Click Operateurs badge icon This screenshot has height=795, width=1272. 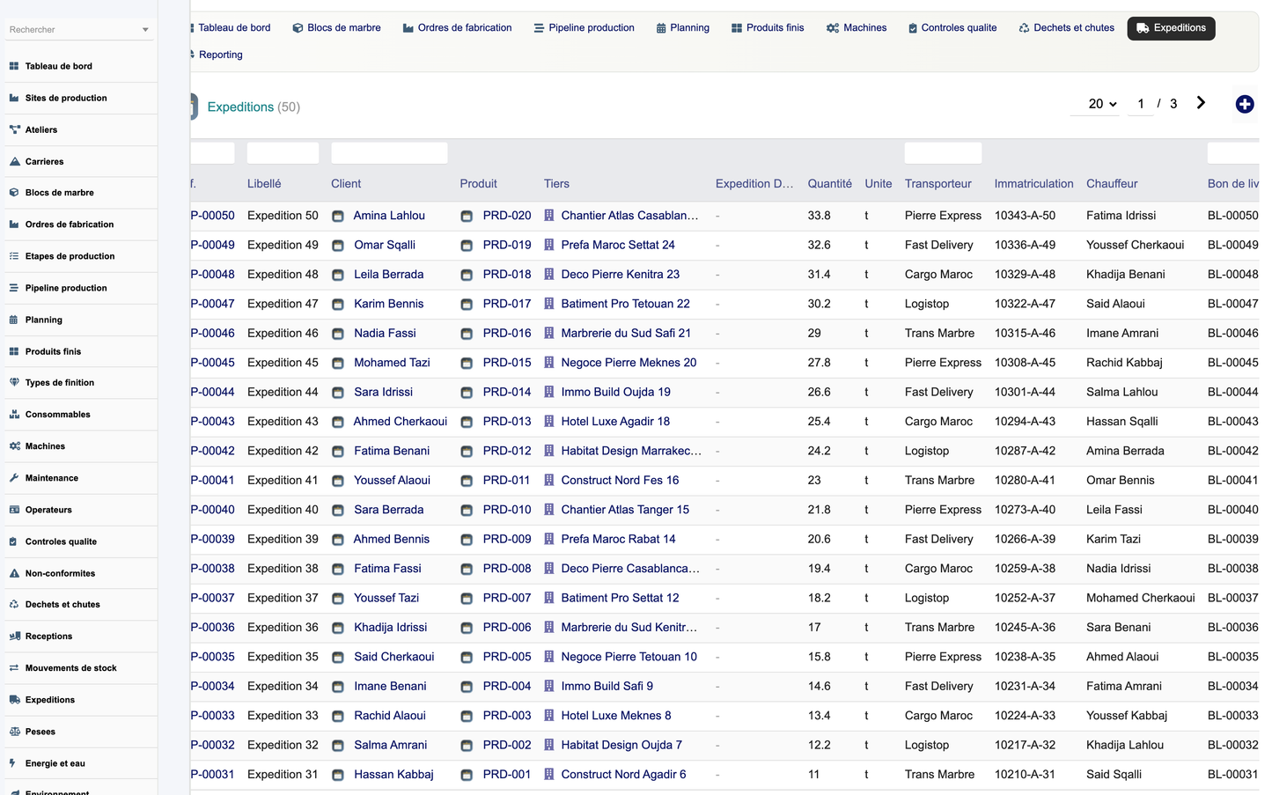point(14,510)
